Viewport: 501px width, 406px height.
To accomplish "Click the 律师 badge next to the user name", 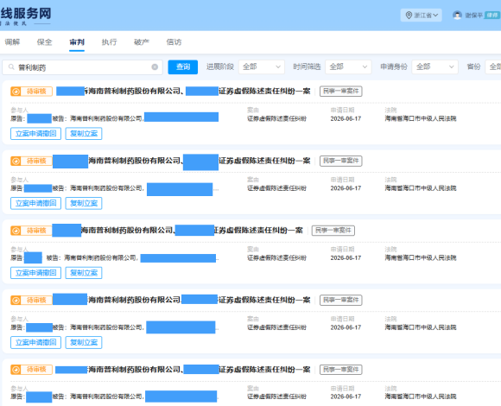I will click(492, 16).
